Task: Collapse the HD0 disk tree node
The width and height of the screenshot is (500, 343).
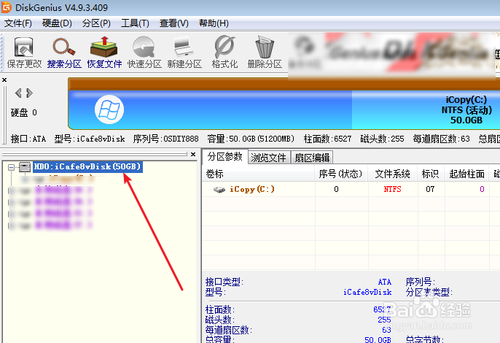Action: [x=11, y=167]
